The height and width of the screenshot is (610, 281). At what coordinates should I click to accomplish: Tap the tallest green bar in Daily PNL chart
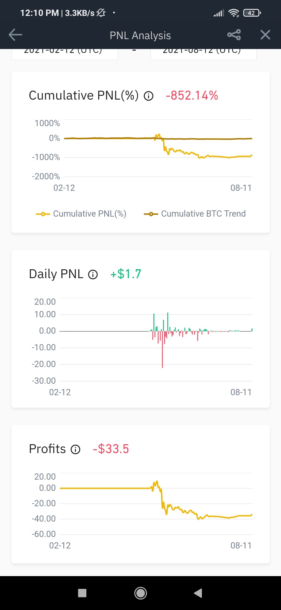(x=168, y=322)
